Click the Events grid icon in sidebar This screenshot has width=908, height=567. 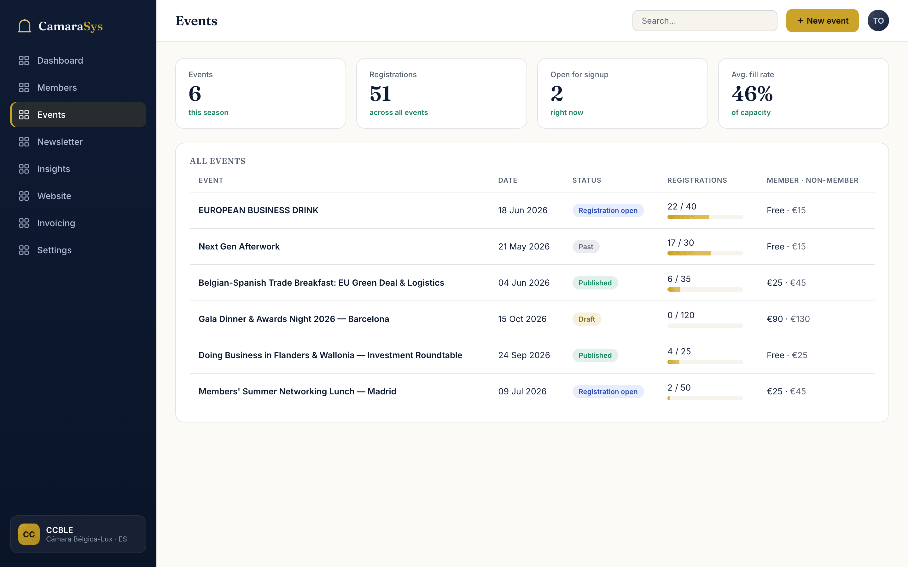pyautogui.click(x=24, y=115)
